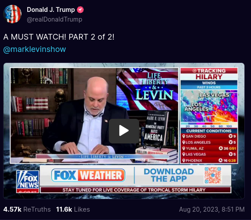View the 4.57k ReTruths list
The image size is (251, 220).
pos(27,209)
